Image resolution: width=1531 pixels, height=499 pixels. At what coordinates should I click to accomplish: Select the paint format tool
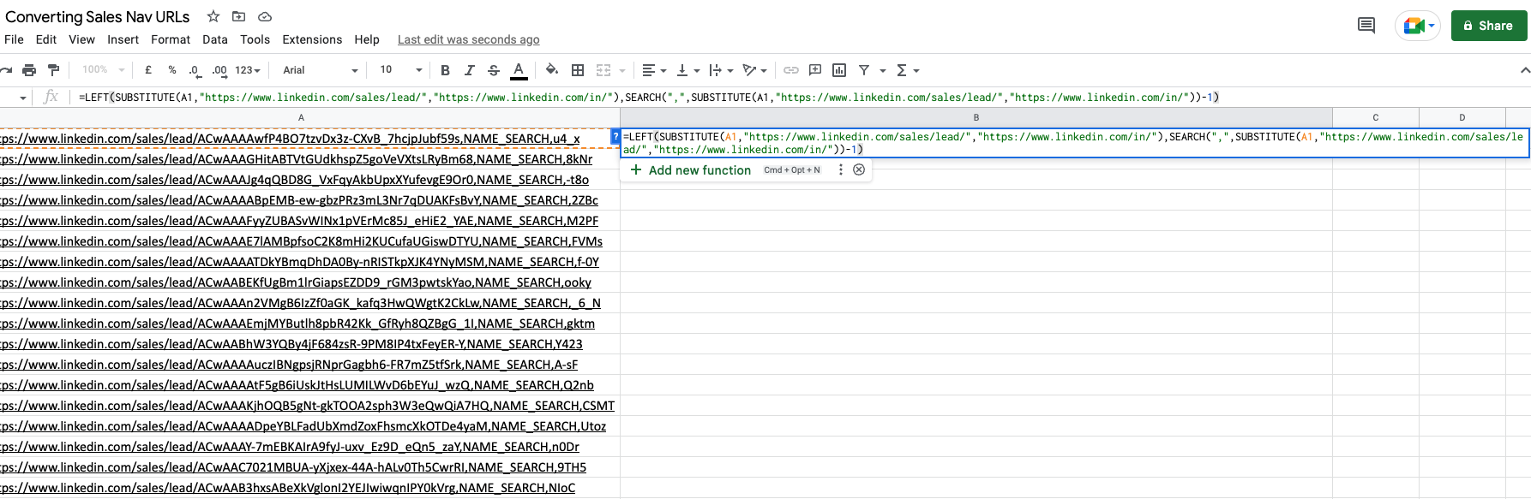(x=54, y=70)
